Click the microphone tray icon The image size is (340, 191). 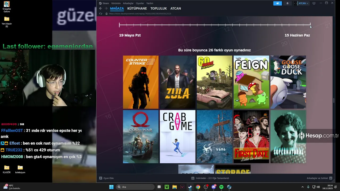point(308,187)
